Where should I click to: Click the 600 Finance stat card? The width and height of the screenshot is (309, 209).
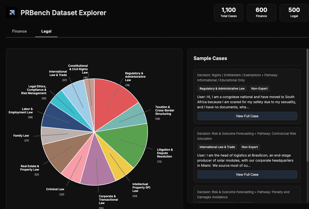click(261, 13)
